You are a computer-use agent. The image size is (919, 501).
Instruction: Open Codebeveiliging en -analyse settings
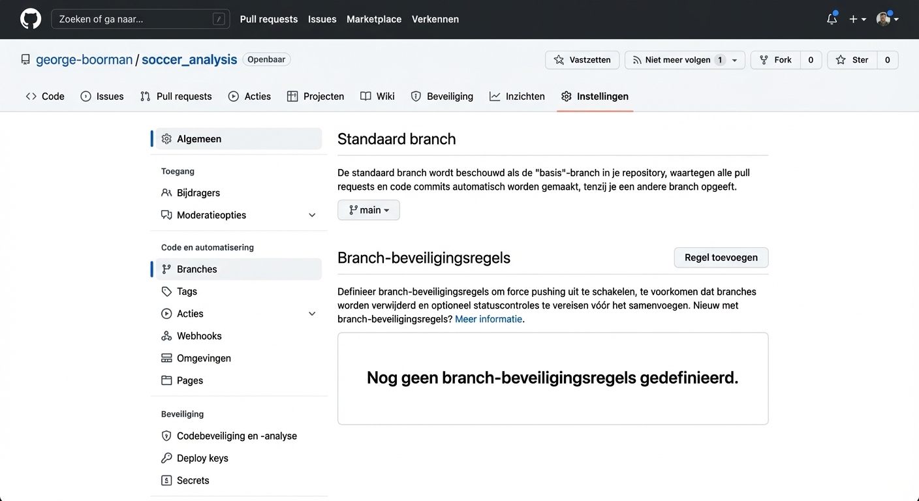236,436
